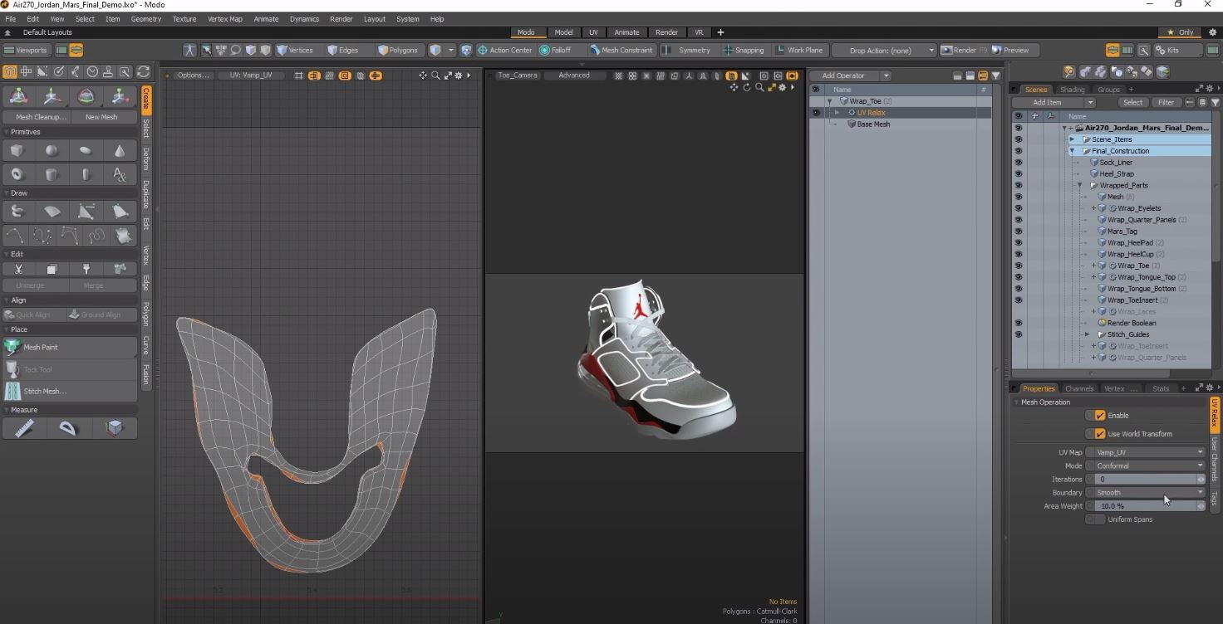This screenshot has width=1223, height=624.
Task: Click the Add Operator button
Action: 844,76
